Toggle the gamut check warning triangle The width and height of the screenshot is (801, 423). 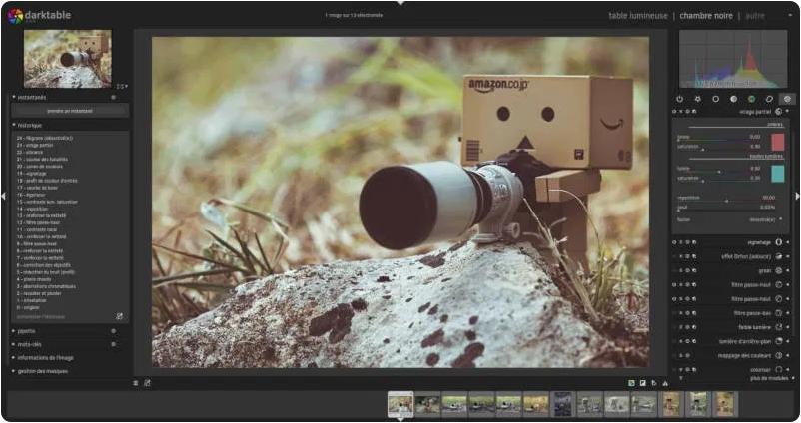click(665, 383)
